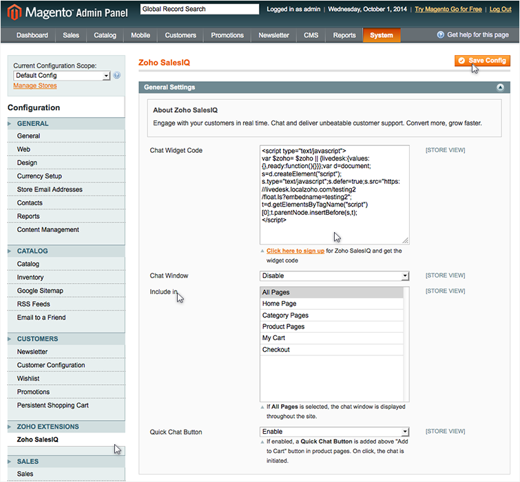Open the Reports menu
The image size is (520, 482).
coord(344,35)
